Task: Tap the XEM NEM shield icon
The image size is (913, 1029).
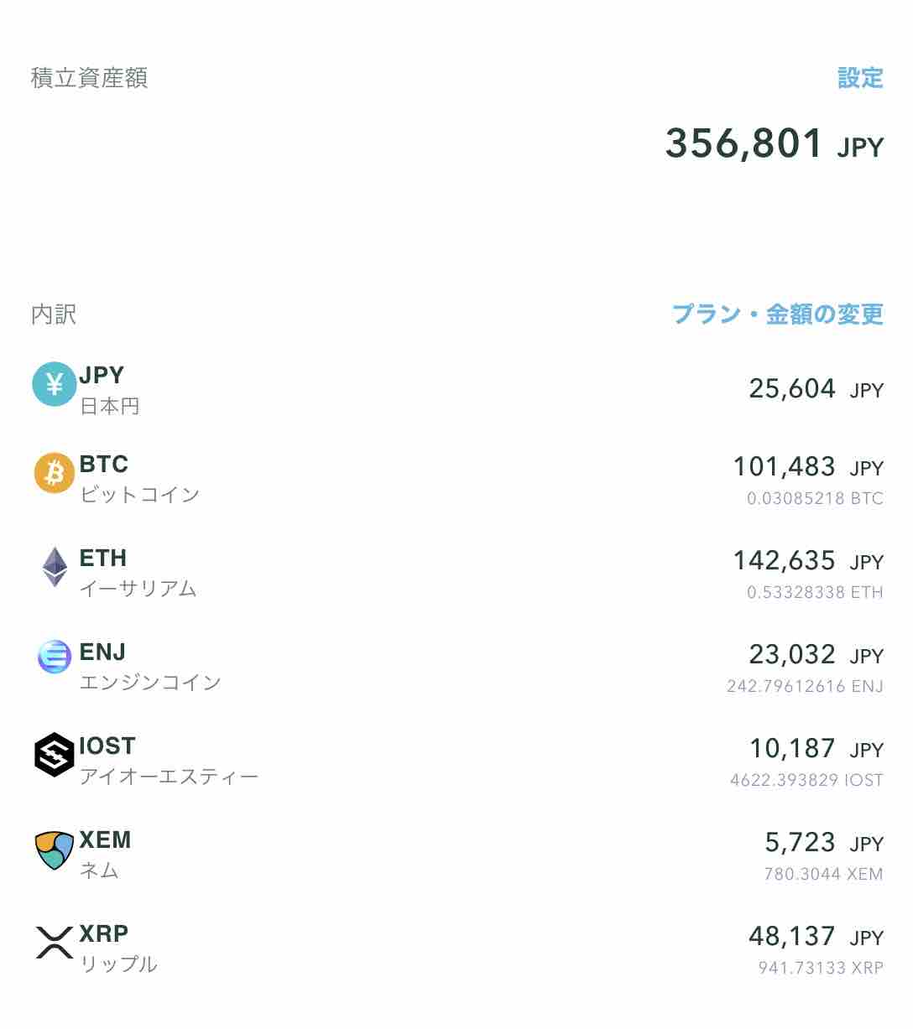Action: pyautogui.click(x=55, y=850)
